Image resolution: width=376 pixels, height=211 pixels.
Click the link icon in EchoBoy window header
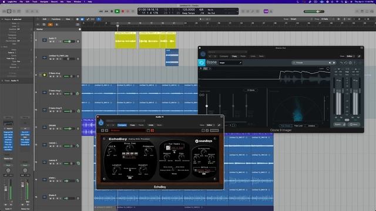(x=219, y=125)
